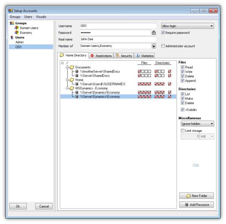Toggle the Files Write permission
The width and height of the screenshot is (226, 224).
tap(182, 72)
